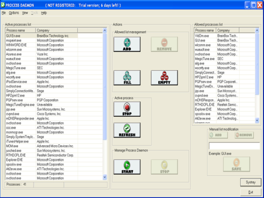Select PGPserv.exe in allowed processes list

(x=224, y=82)
